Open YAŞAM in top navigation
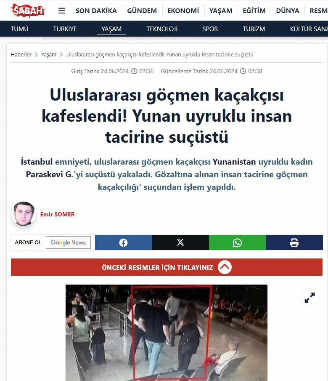328x381 pixels. tap(221, 11)
